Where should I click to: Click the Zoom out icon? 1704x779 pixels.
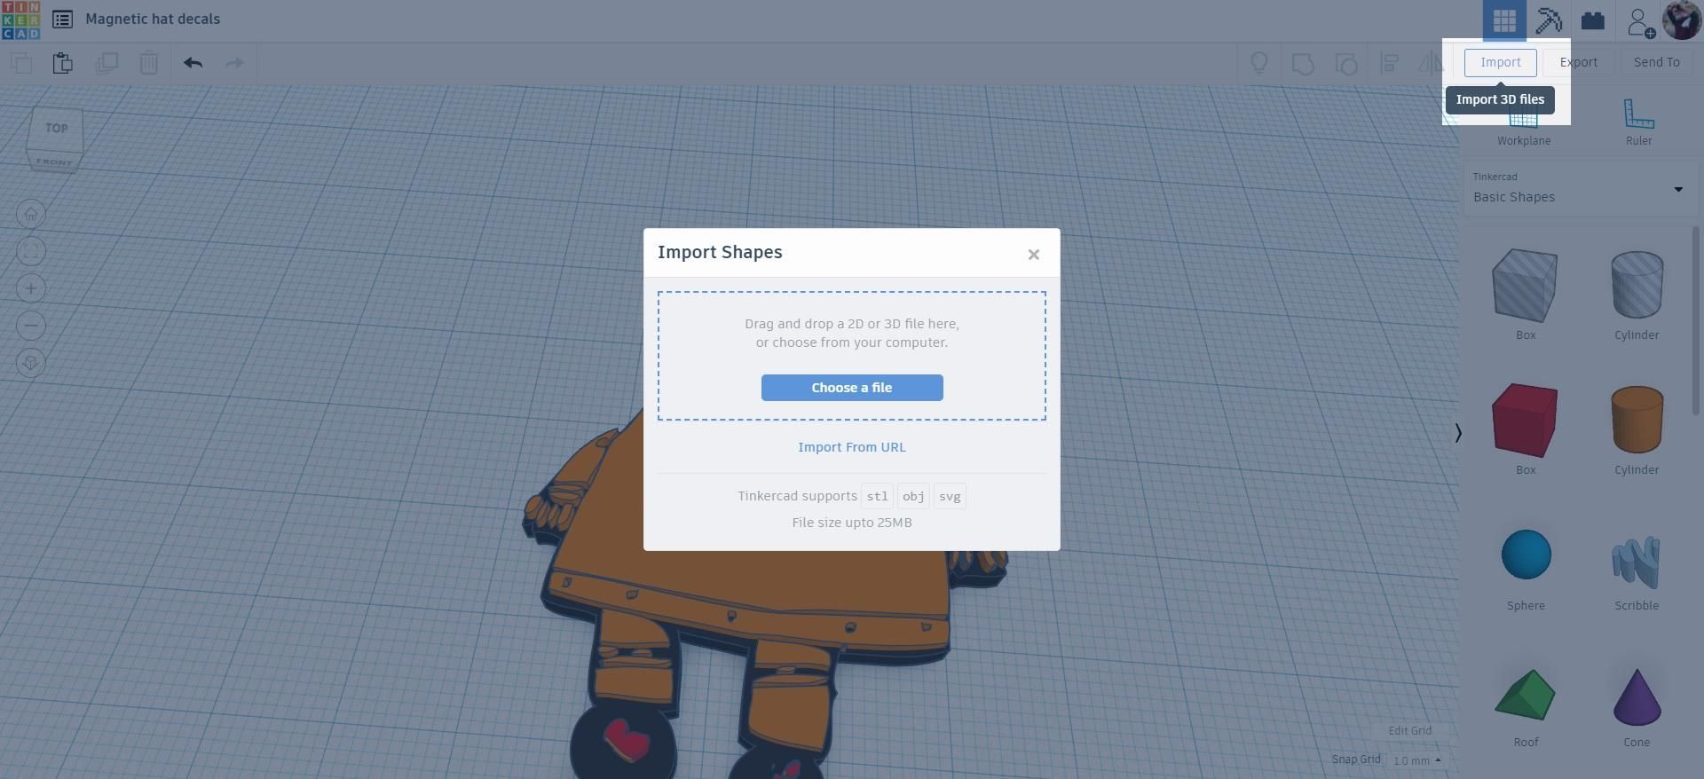(31, 327)
